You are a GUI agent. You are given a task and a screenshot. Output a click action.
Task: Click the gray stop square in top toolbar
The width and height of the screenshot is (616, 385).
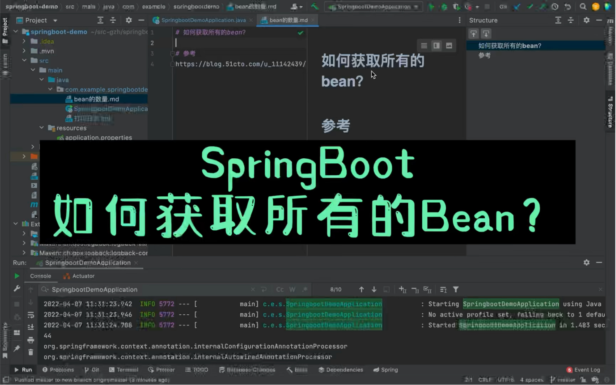(487, 7)
